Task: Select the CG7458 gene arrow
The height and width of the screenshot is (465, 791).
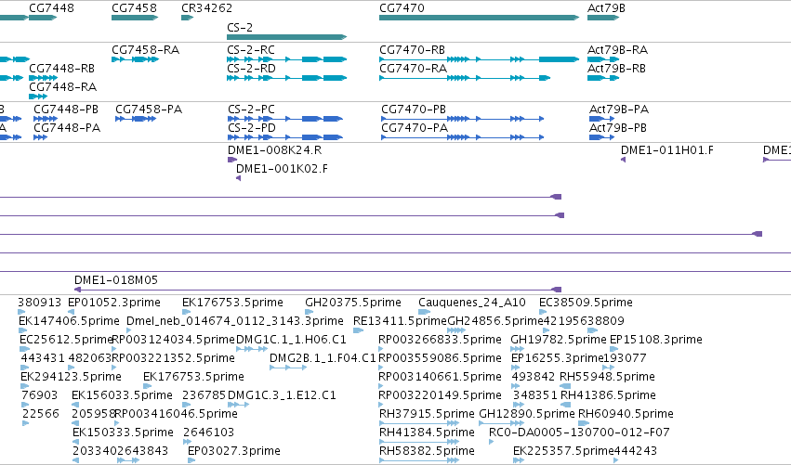Action: click(x=135, y=18)
